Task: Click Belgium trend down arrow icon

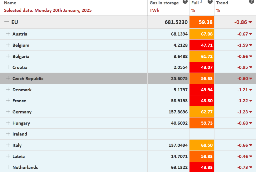Action: (251, 45)
